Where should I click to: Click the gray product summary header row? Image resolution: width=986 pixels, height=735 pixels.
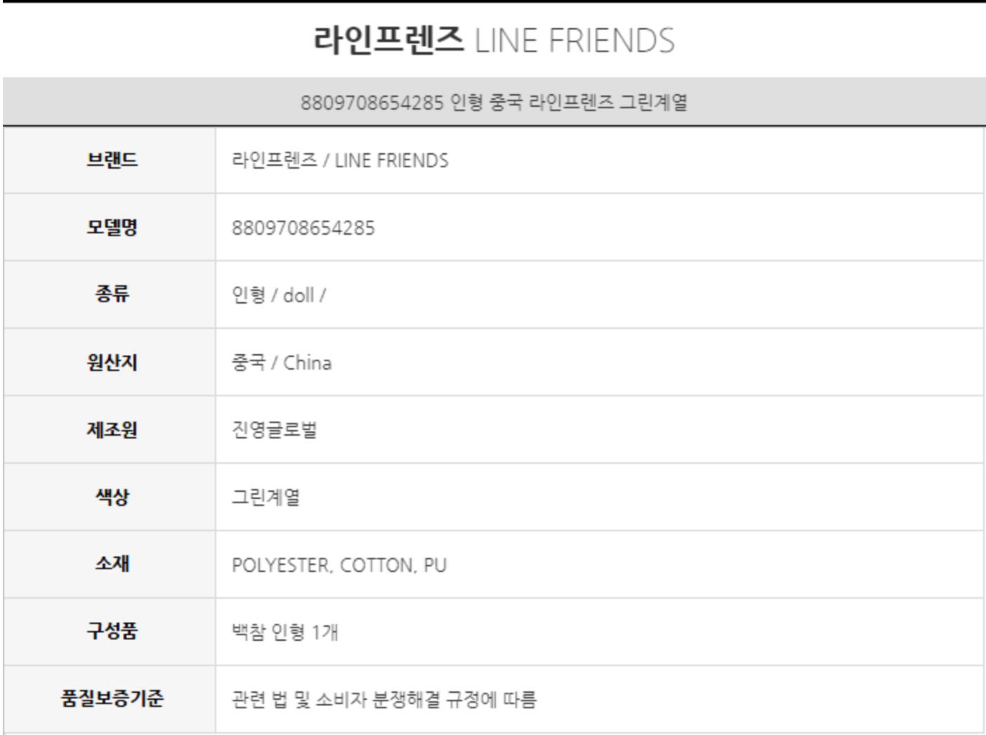(493, 103)
